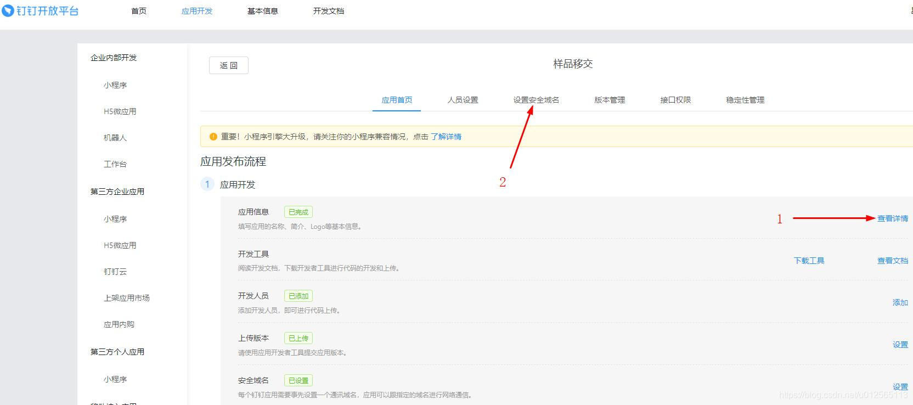The height and width of the screenshot is (405, 913).
Task: Click the 开发工具 row label
Action: click(x=253, y=254)
